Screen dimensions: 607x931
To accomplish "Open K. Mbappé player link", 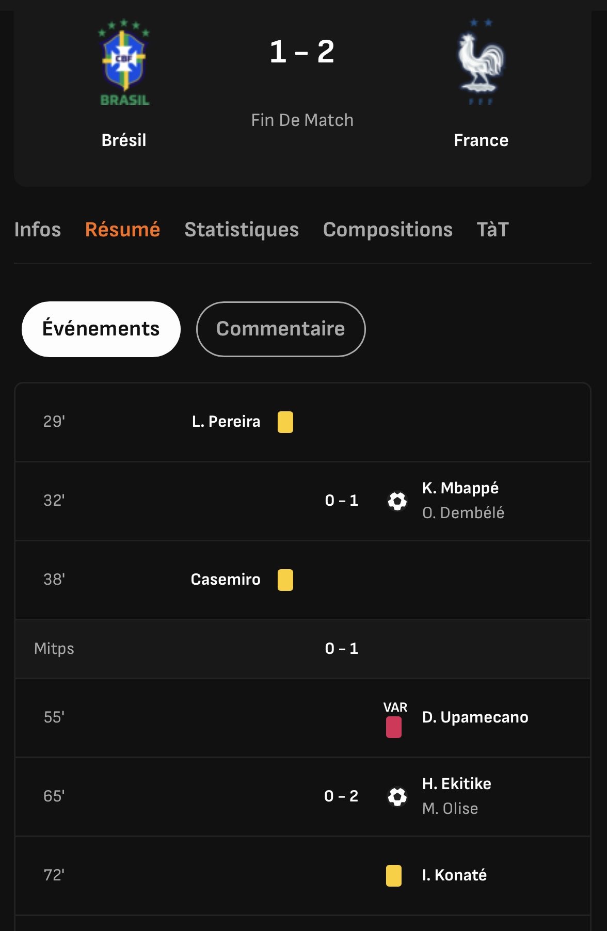I will click(460, 488).
